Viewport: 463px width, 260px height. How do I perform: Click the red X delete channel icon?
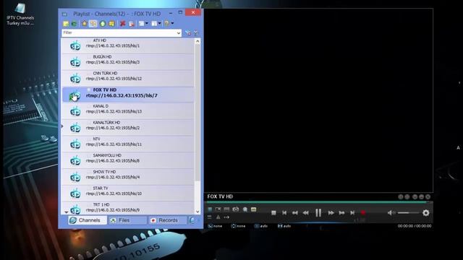coord(122,24)
